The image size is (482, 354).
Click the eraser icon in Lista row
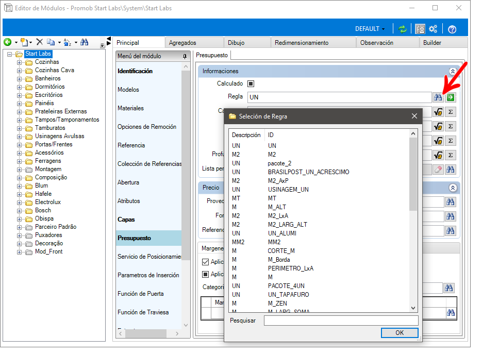pyautogui.click(x=438, y=170)
